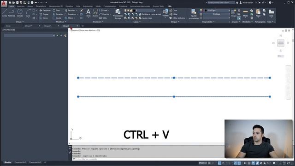Expand the Anotación panel flyout
This screenshot has width=295, height=166.
tap(98, 22)
